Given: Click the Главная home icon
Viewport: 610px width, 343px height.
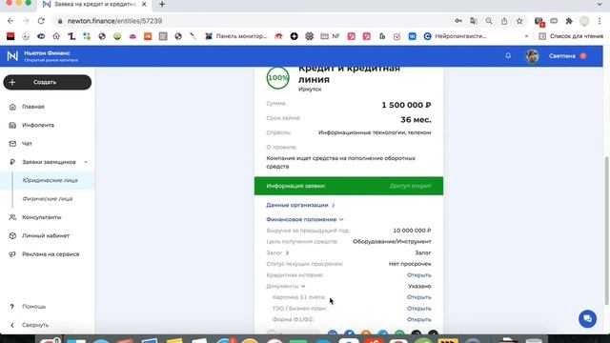Looking at the screenshot, I should click(12, 107).
